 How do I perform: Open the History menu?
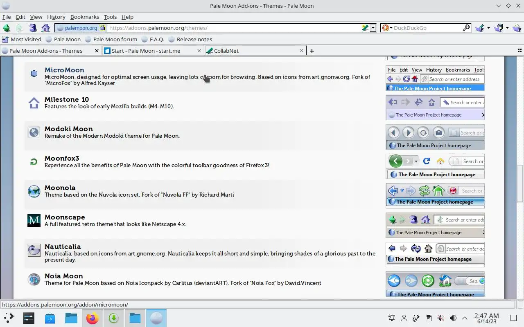(x=56, y=17)
